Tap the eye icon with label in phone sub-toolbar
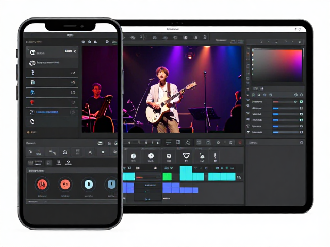The width and height of the screenshot is (330, 247). pos(69,163)
